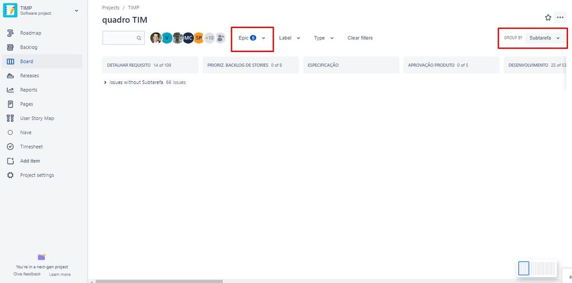Click the APROVAÇÃO PRODUTO column header
This screenshot has height=283, width=572.
[x=451, y=65]
